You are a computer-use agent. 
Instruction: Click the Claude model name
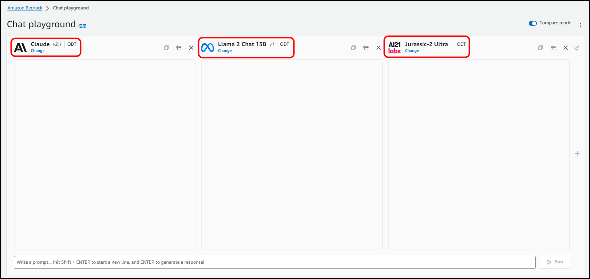40,44
